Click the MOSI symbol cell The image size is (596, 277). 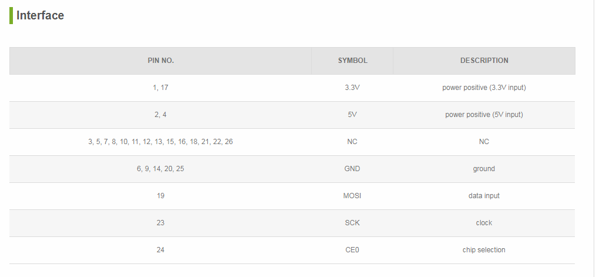tap(352, 196)
